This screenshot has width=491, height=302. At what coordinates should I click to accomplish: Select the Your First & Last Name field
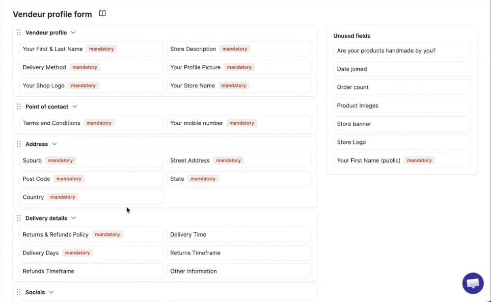coord(91,49)
